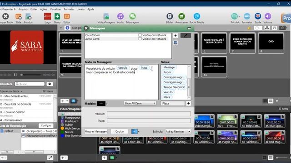Select the Countdown message row
The image size is (291, 163).
tap(128, 35)
